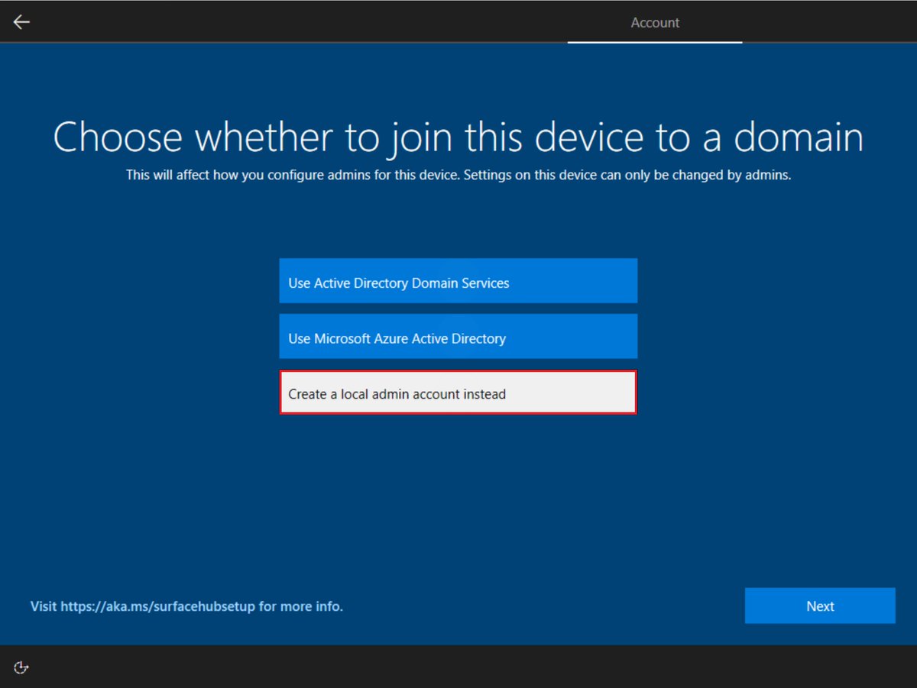
Task: Select Create a local admin account instead
Action: click(458, 392)
